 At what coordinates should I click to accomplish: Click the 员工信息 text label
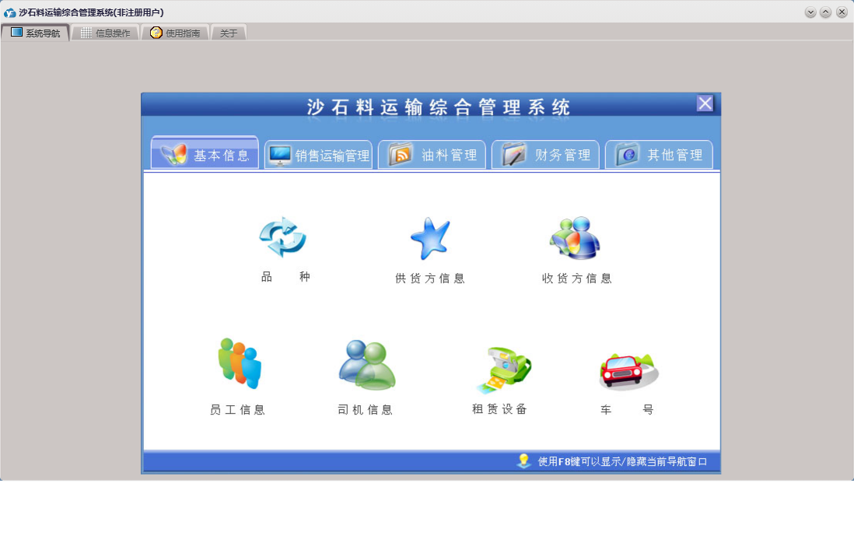point(237,410)
